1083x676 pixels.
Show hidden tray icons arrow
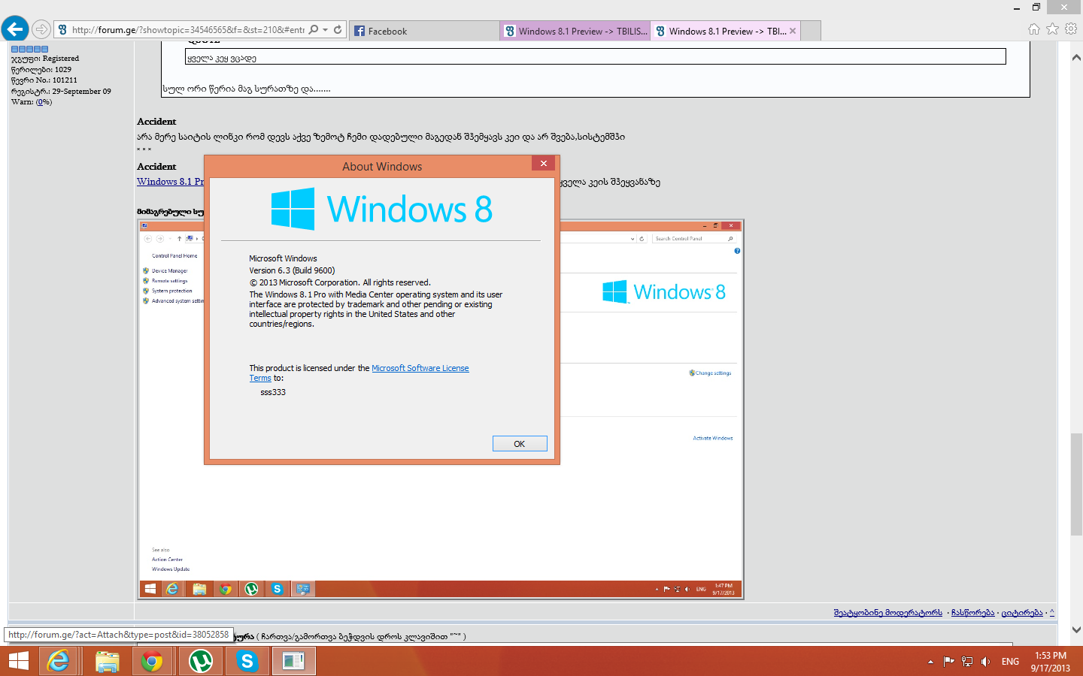(930, 662)
